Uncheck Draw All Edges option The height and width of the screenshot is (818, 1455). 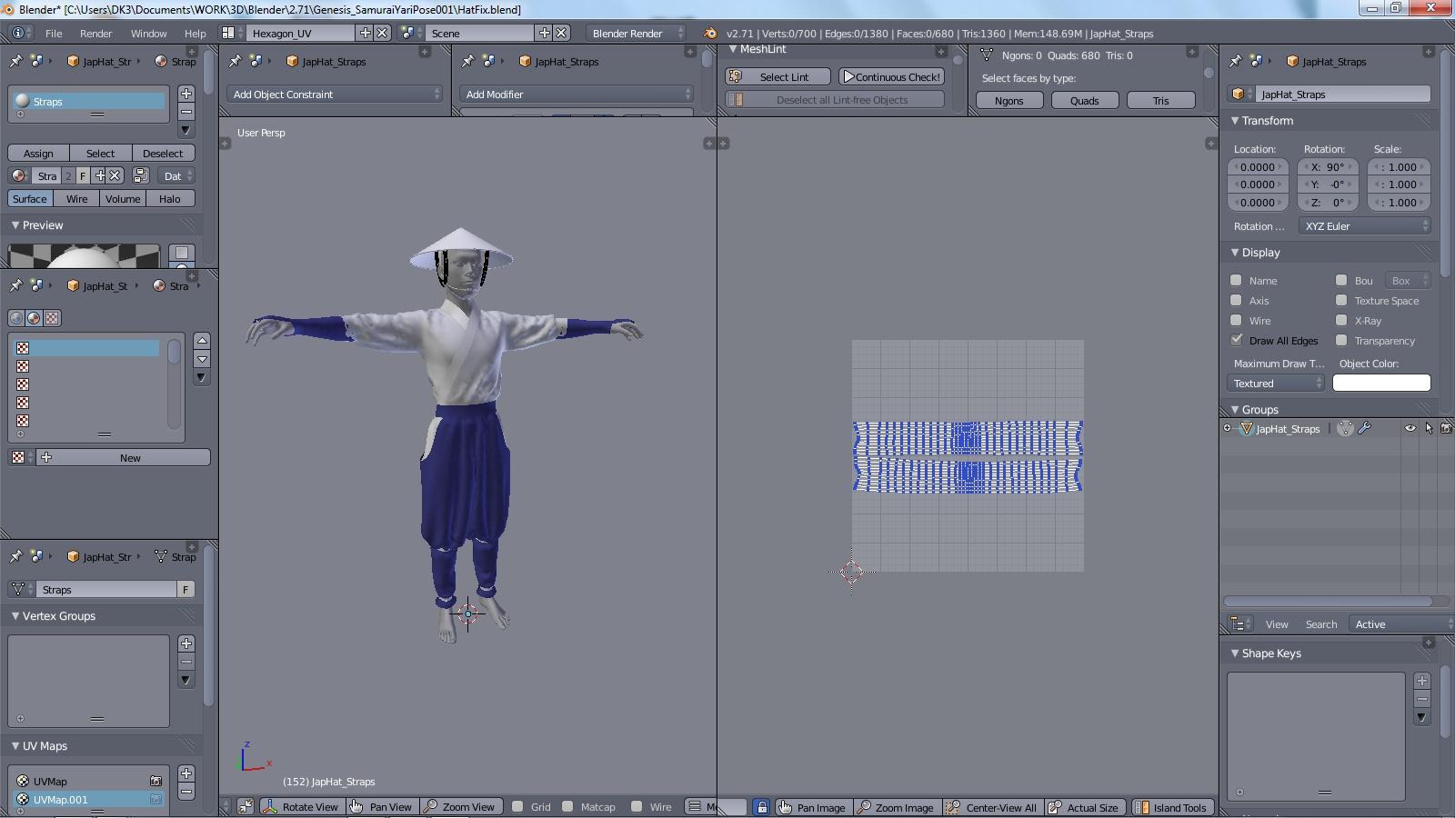point(1237,340)
